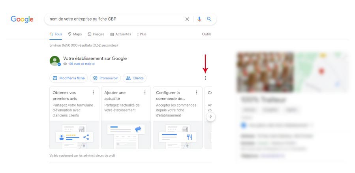Open the Ajouter une actualité card
Viewport: 355px width, 173px height.
pyautogui.click(x=126, y=118)
